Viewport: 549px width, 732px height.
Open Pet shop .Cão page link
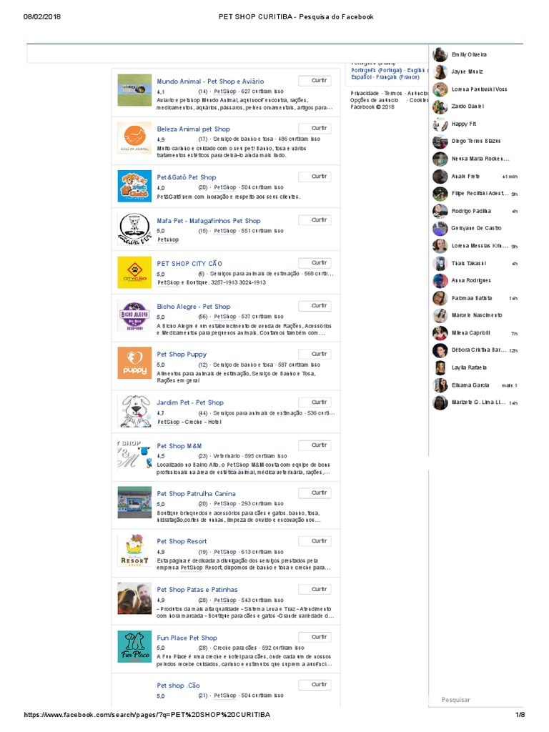[178, 686]
